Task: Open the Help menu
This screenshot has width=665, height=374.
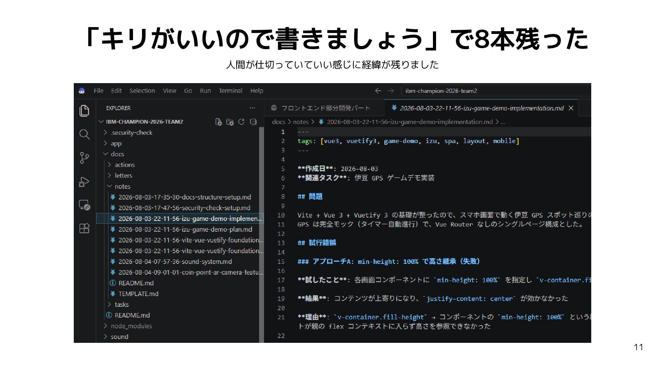Action: (x=257, y=91)
